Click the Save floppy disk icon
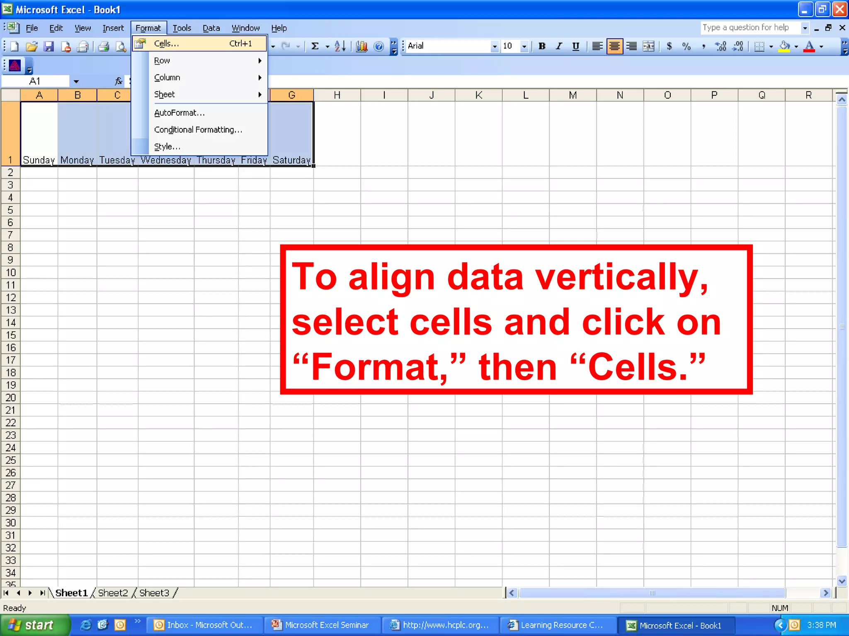This screenshot has height=636, width=849. (x=49, y=46)
